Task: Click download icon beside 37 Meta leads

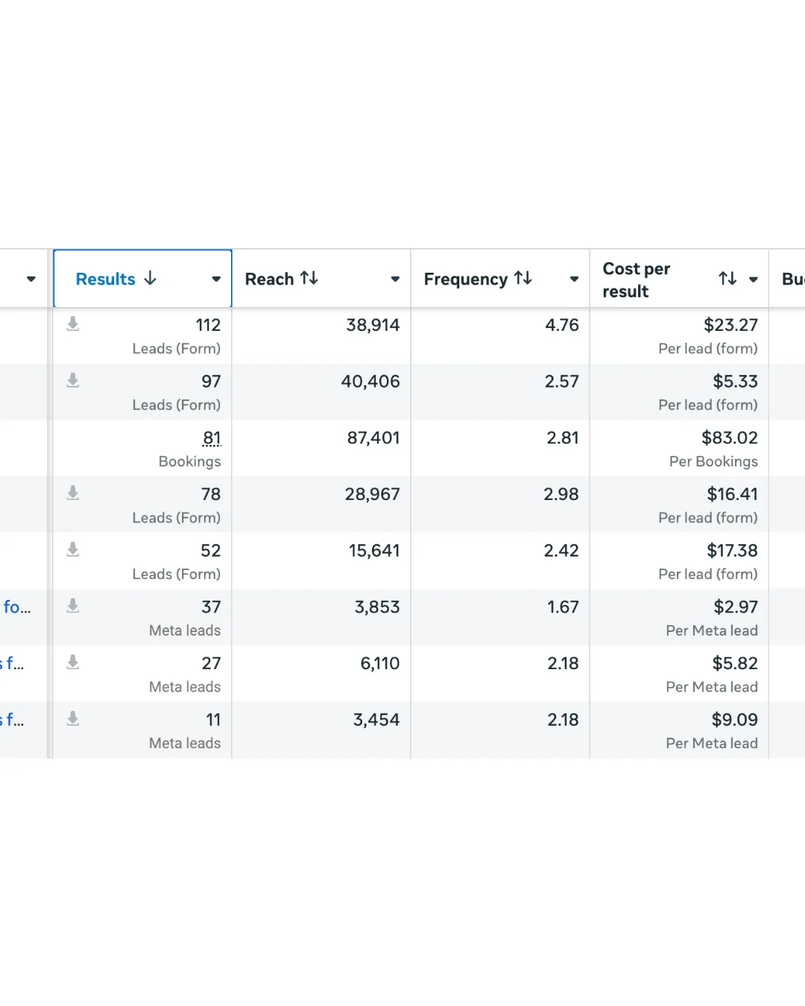Action: (73, 606)
